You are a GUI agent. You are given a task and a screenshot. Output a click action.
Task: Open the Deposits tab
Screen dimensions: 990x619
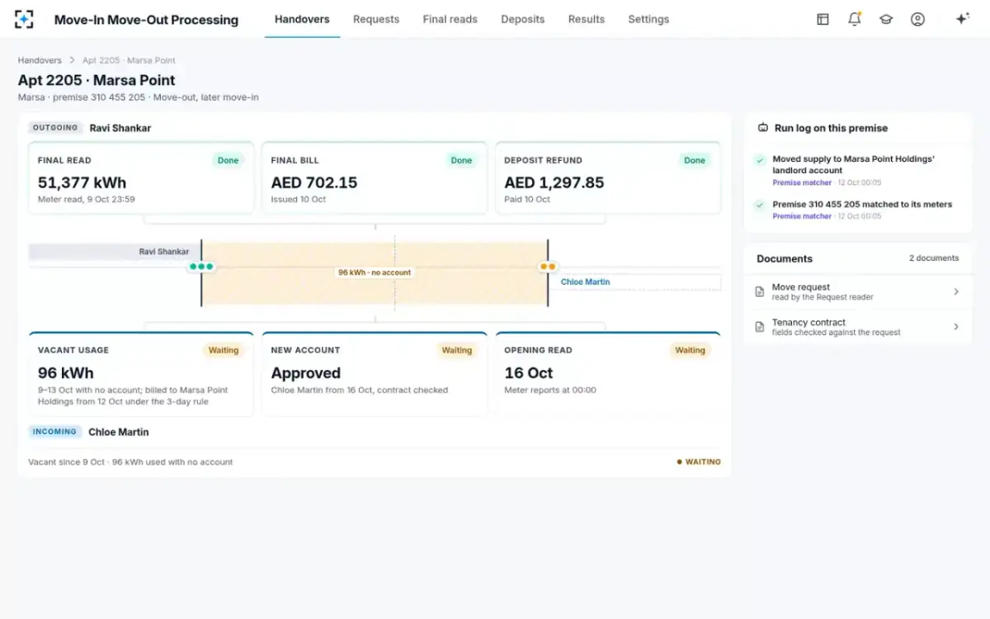click(523, 19)
